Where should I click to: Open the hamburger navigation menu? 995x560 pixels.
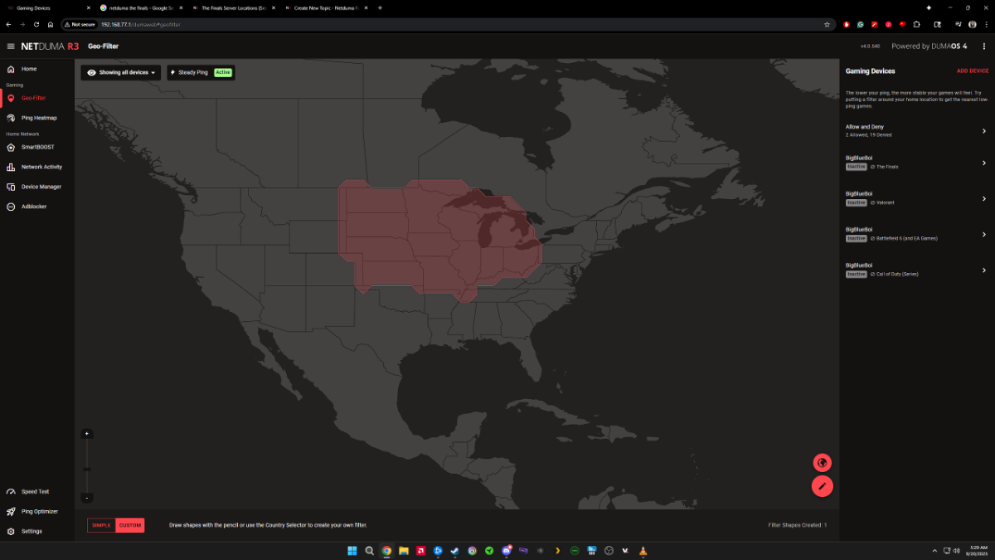11,46
